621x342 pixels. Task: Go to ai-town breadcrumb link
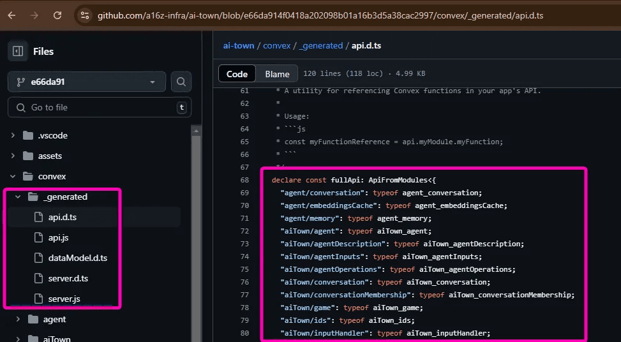coord(239,45)
